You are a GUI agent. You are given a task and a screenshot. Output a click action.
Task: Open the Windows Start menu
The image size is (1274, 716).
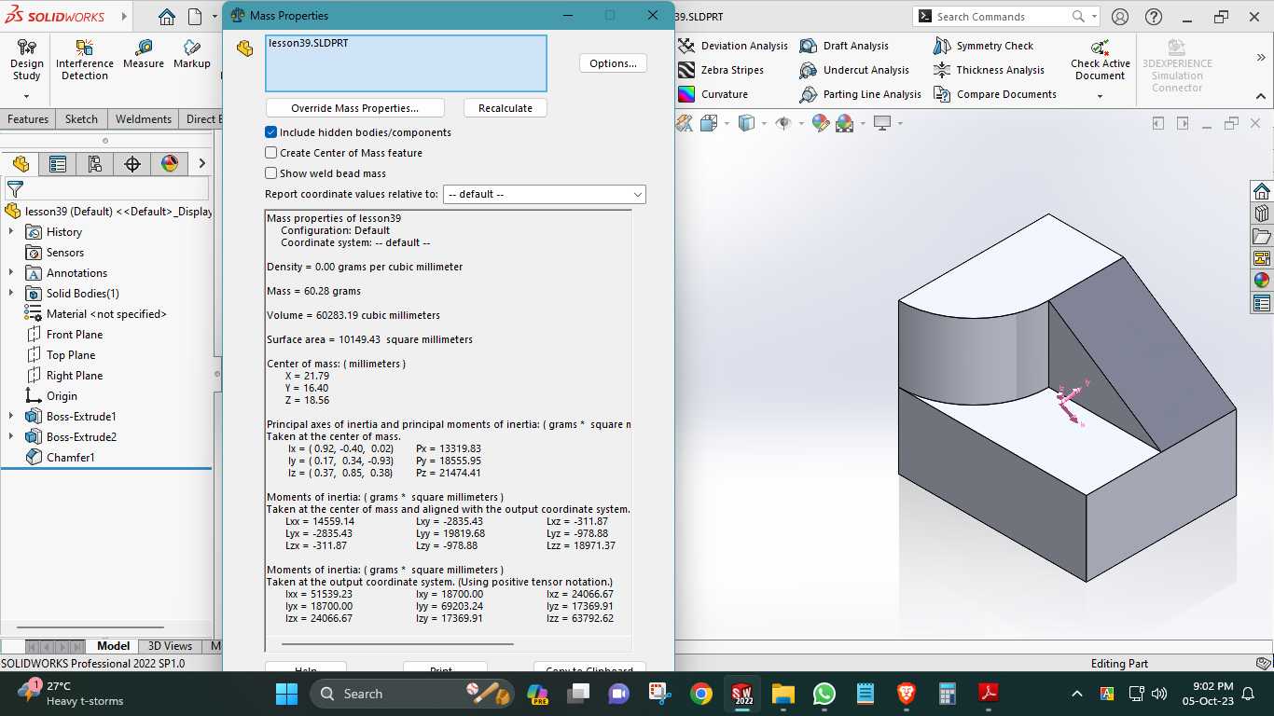tap(286, 694)
